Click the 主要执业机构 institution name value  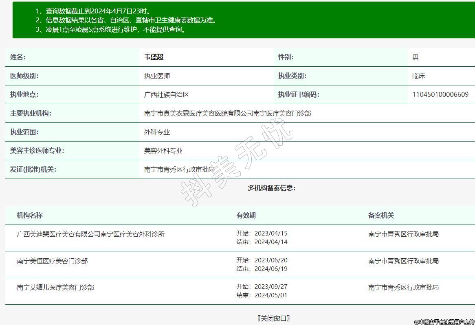tap(227, 113)
